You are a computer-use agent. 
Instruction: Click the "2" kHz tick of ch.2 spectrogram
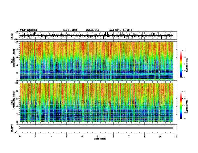click(x=17, y=114)
